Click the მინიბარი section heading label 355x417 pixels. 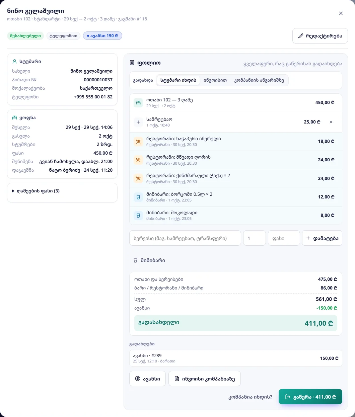tap(153, 260)
